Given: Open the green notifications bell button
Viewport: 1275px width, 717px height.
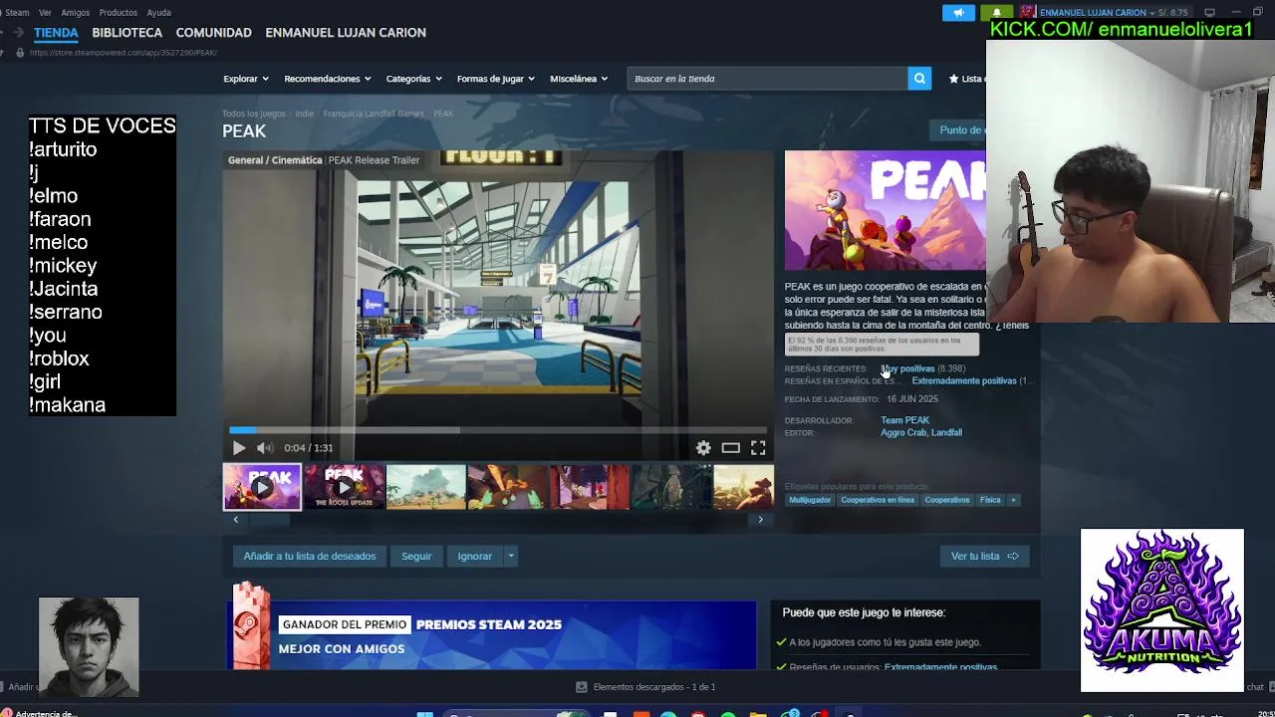Looking at the screenshot, I should 997,13.
